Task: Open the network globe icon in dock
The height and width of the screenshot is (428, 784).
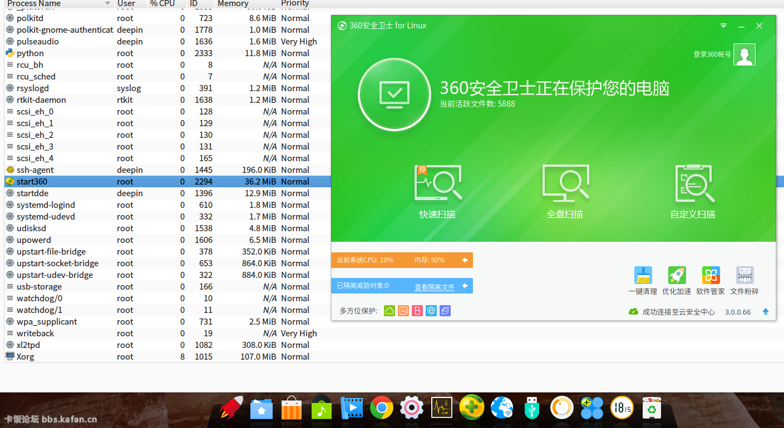Action: pos(502,408)
